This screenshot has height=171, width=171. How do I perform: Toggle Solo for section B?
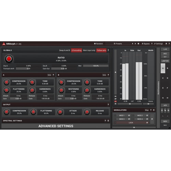coord(104,75)
